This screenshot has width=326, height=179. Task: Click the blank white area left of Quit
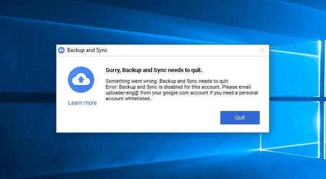pyautogui.click(x=157, y=118)
